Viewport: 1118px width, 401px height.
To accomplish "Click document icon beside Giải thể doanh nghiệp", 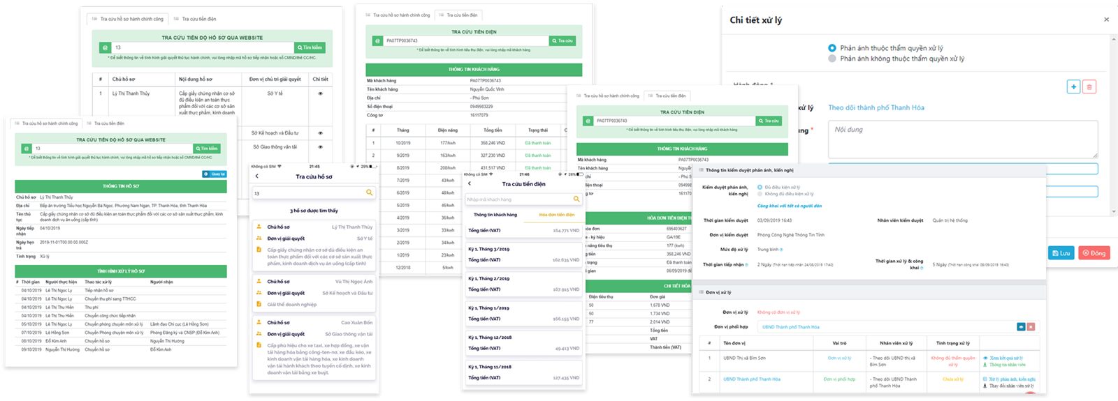I will (x=259, y=304).
